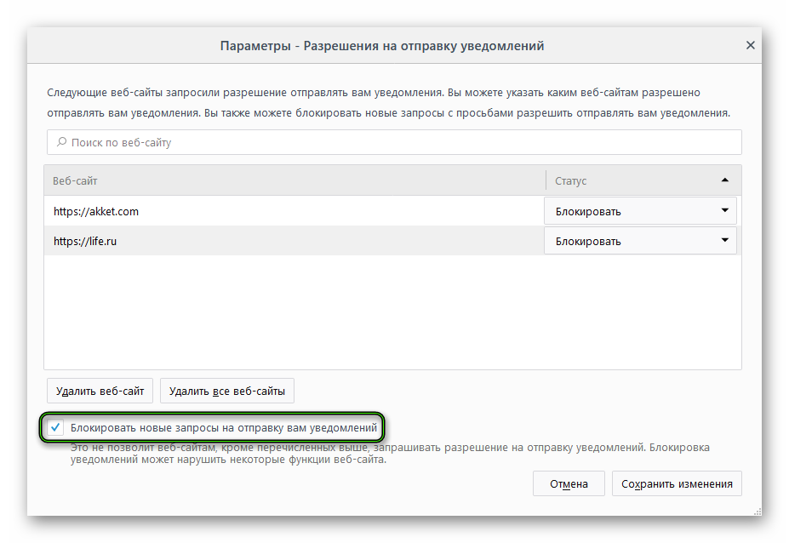The image size is (789, 543).
Task: Close the notification permissions dialog
Action: (750, 46)
